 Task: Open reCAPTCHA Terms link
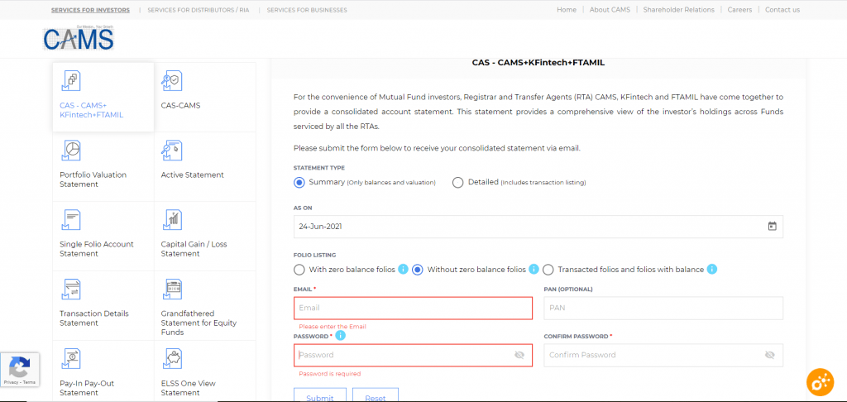point(29,382)
